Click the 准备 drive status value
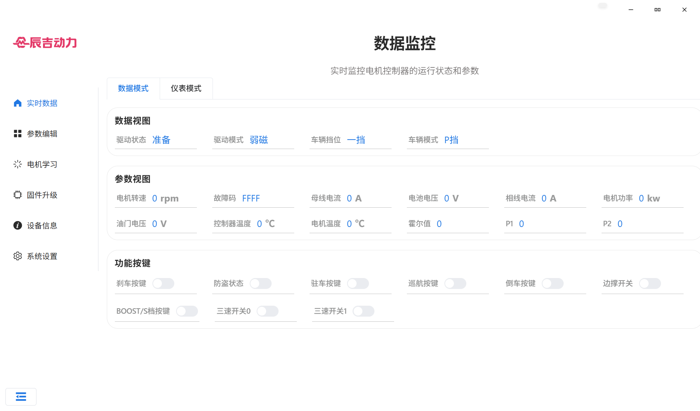This screenshot has width=700, height=411. point(161,140)
